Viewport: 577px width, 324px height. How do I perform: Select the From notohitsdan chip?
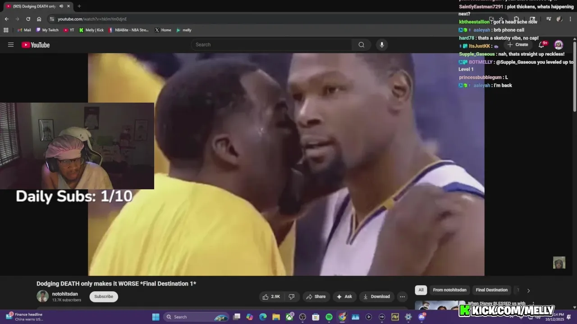pyautogui.click(x=449, y=290)
